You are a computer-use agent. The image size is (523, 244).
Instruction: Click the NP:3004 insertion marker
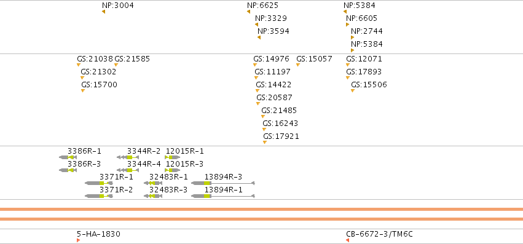(x=104, y=12)
